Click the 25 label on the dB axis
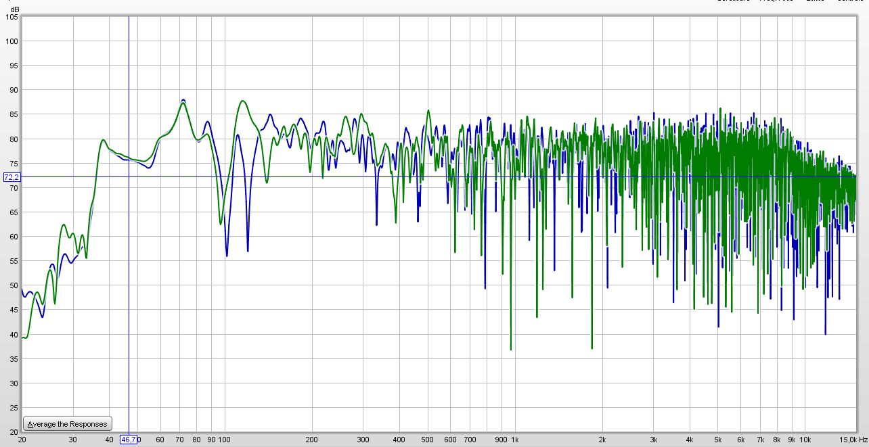 point(14,408)
